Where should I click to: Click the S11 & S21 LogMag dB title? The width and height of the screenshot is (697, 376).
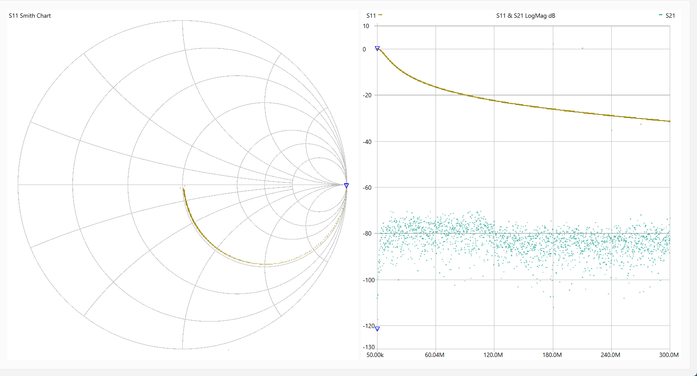525,16
